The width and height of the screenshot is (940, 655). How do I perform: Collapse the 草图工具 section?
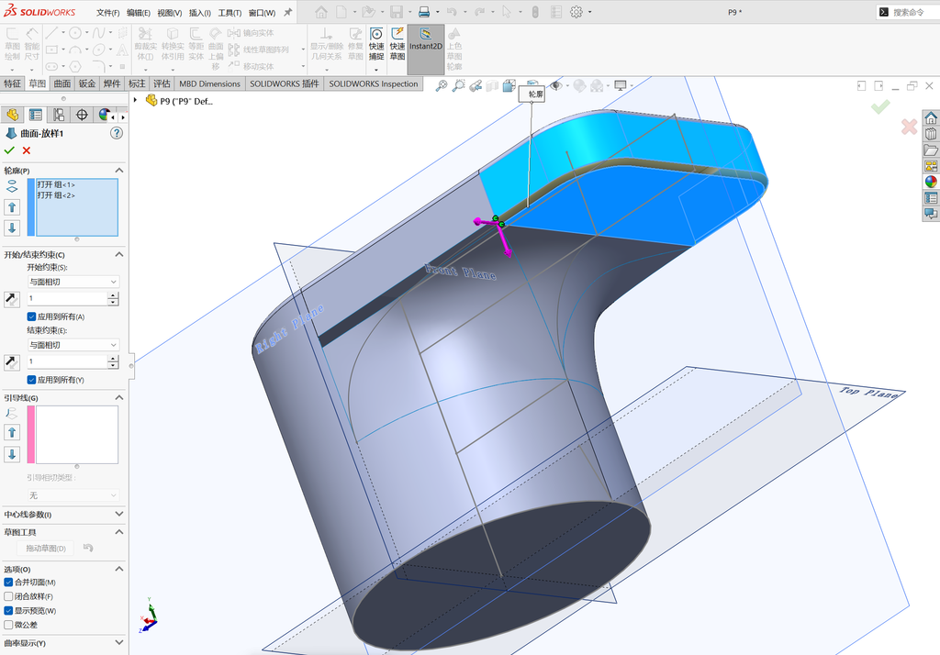click(x=118, y=532)
